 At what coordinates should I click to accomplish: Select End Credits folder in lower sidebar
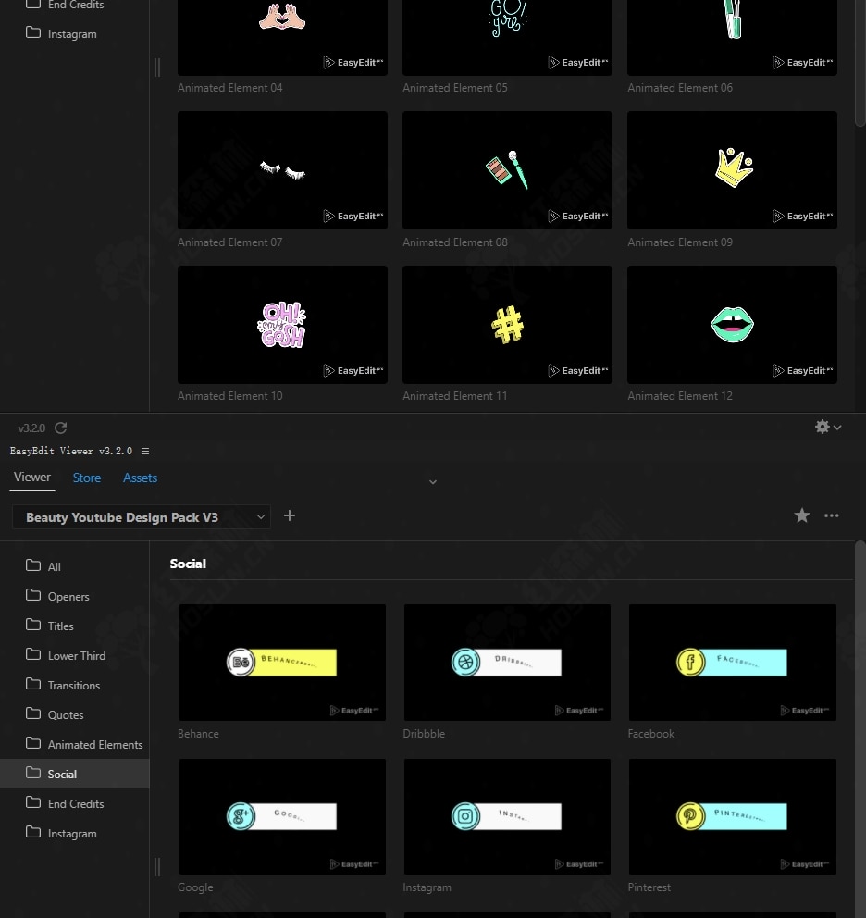pyautogui.click(x=75, y=804)
